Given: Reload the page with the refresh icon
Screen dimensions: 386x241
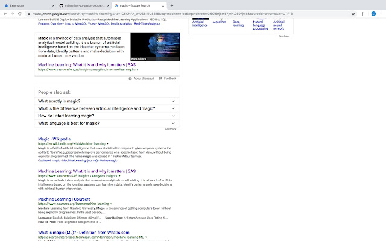Looking at the screenshot, I should tap(21, 13).
